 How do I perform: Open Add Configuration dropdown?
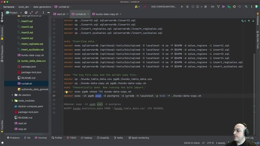163,7
